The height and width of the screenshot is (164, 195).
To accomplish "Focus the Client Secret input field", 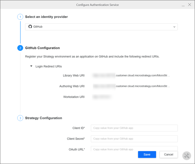I will click(134, 139).
